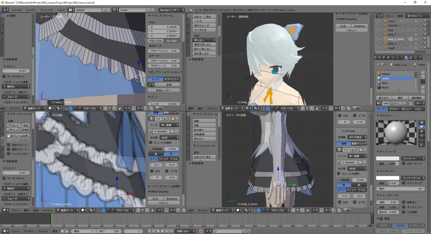The image size is (431, 234).
Task: Open the Modifiers wrench tab icon
Action: point(397,57)
